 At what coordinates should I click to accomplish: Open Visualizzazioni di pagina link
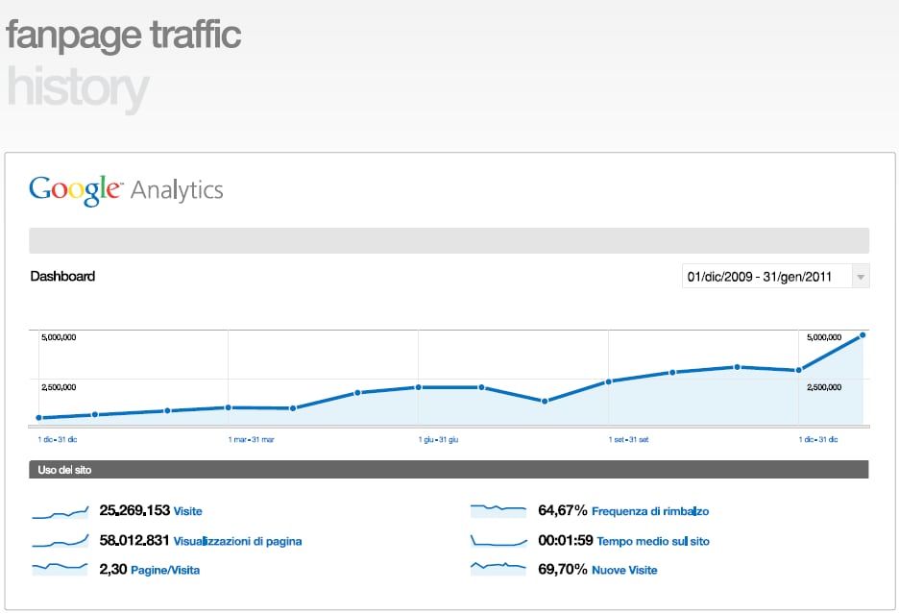(237, 541)
